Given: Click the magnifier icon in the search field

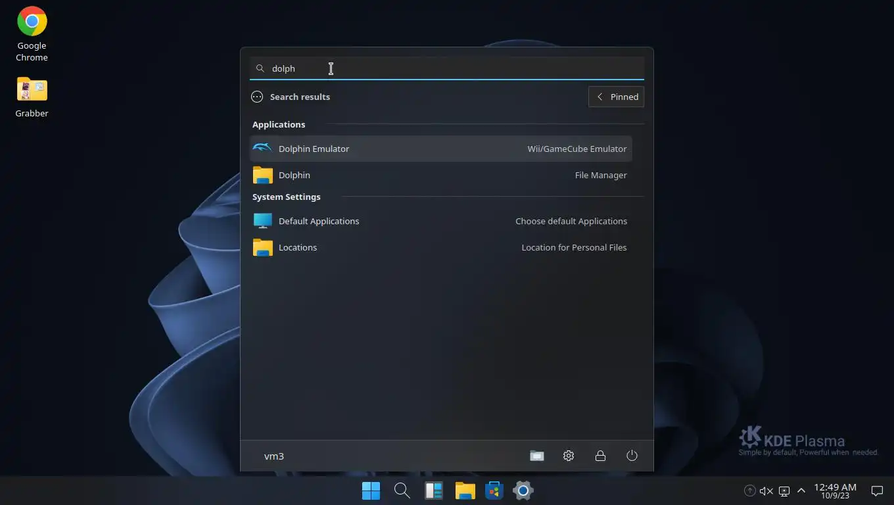Looking at the screenshot, I should tap(260, 68).
